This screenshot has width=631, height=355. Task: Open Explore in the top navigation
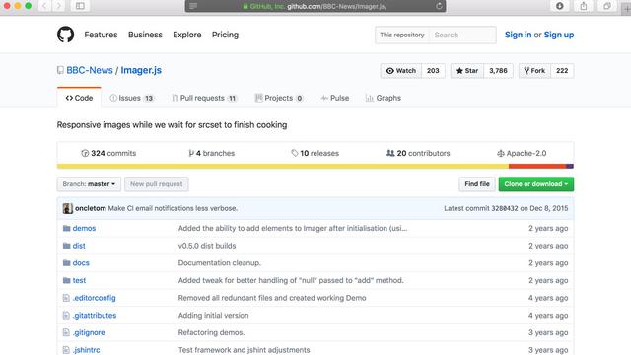pyautogui.click(x=187, y=35)
